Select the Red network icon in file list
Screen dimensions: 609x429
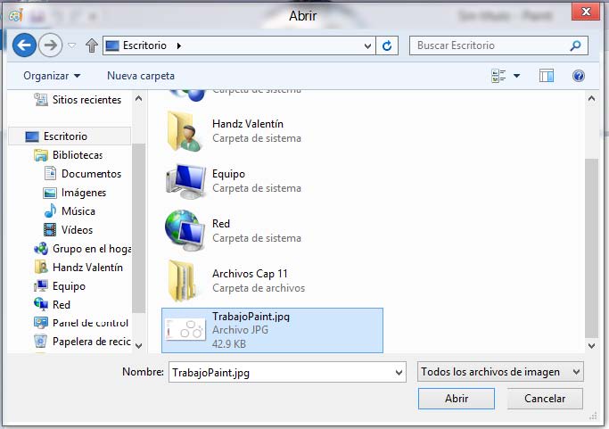pos(185,231)
